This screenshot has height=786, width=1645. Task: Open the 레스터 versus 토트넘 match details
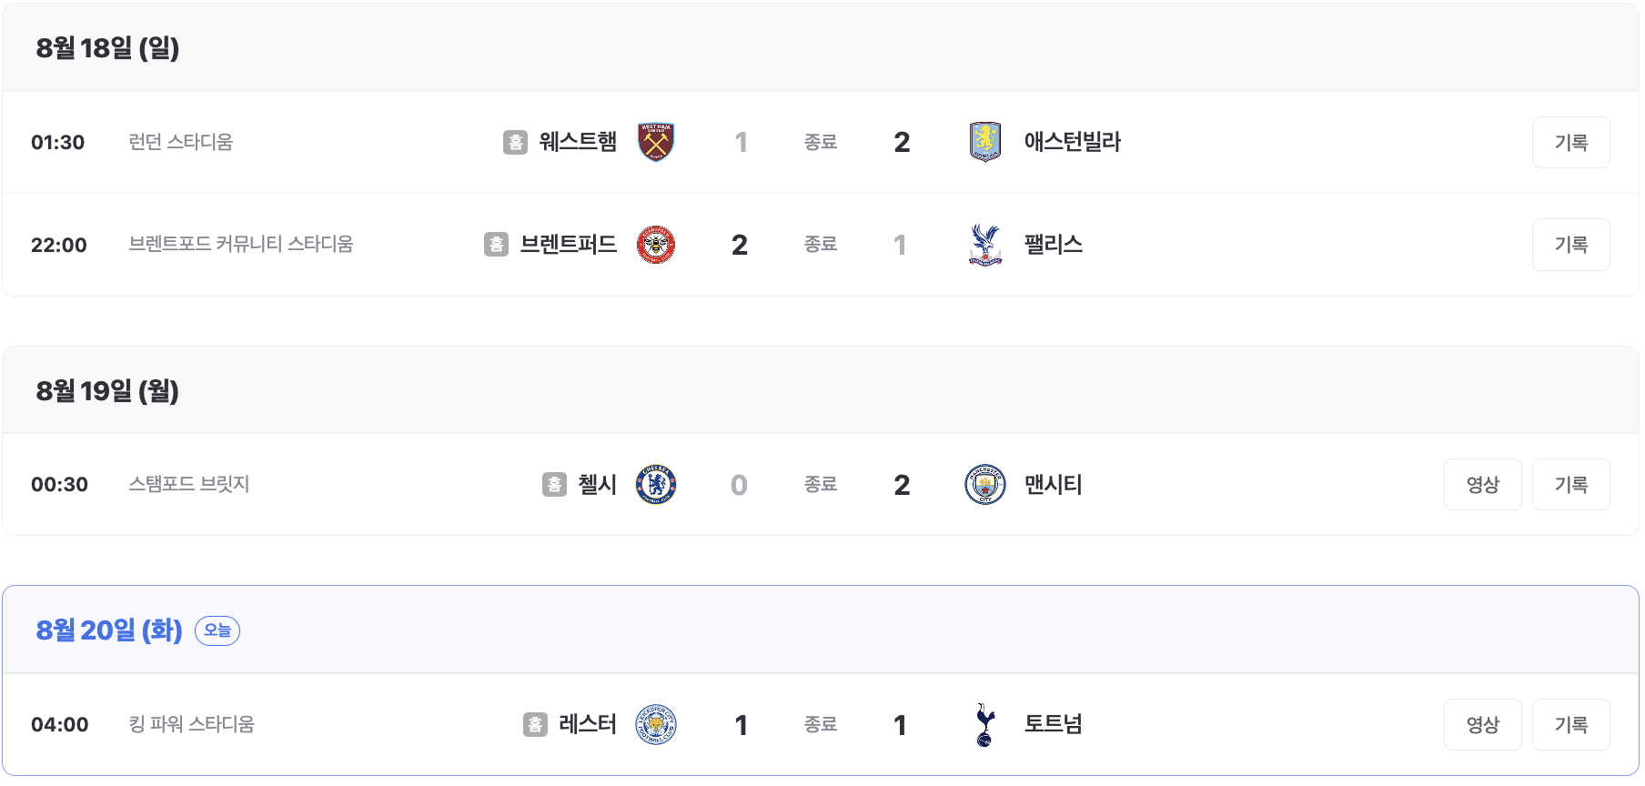click(819, 724)
